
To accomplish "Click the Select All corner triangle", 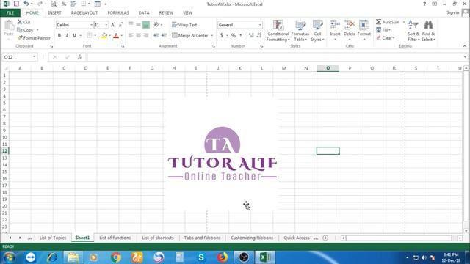I will [x=5, y=68].
